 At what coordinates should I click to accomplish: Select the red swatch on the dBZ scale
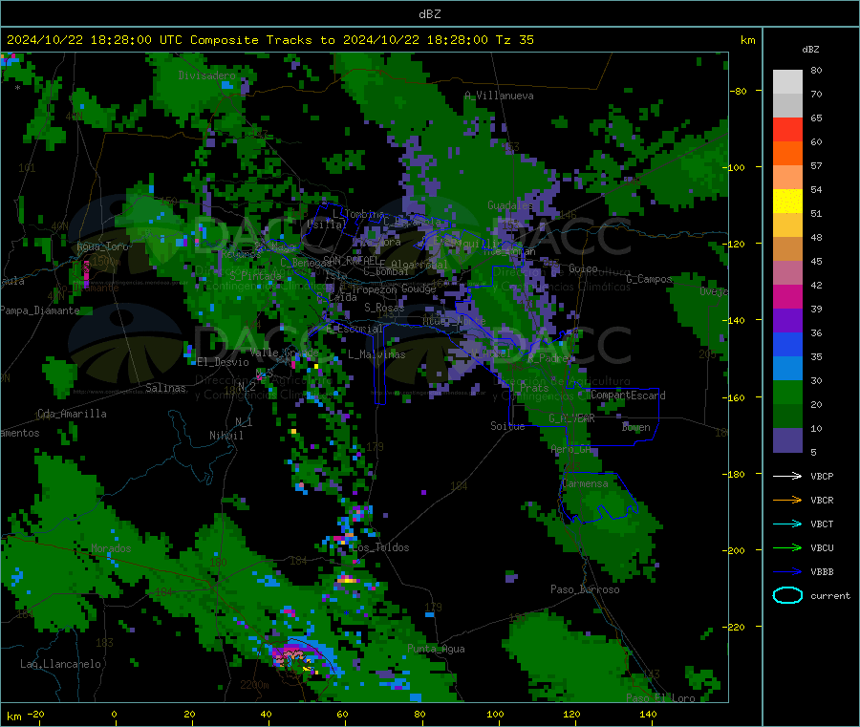pos(787,129)
